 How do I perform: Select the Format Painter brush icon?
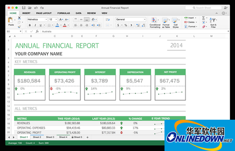coord(19,27)
